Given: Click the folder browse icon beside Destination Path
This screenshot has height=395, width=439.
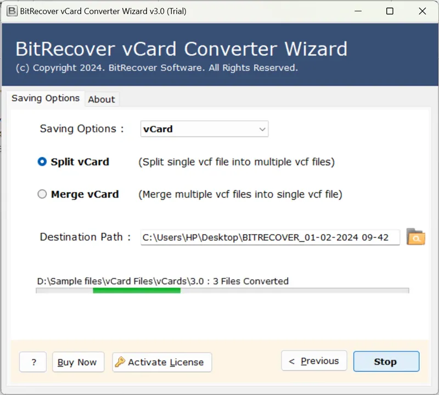Looking at the screenshot, I should click(416, 237).
